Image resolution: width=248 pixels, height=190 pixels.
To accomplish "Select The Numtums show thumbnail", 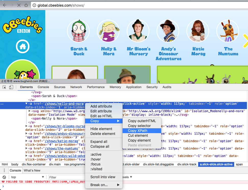I will [228, 31].
